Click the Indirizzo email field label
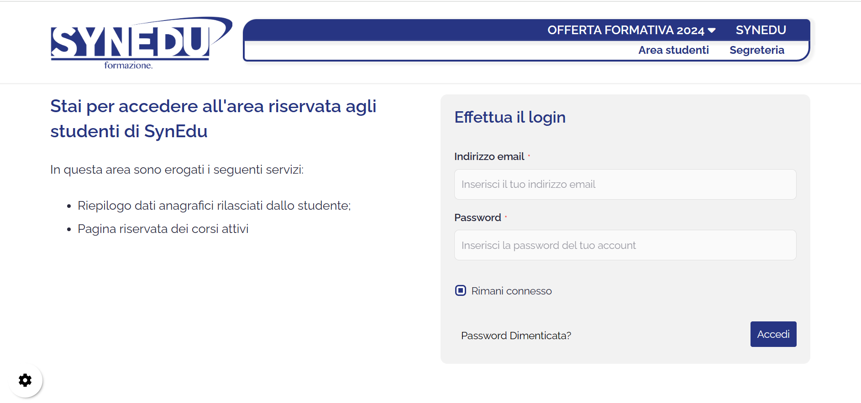 tap(489, 156)
